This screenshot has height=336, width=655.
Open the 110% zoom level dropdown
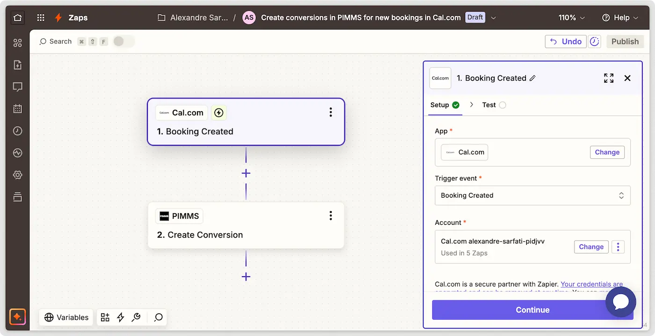(x=571, y=18)
